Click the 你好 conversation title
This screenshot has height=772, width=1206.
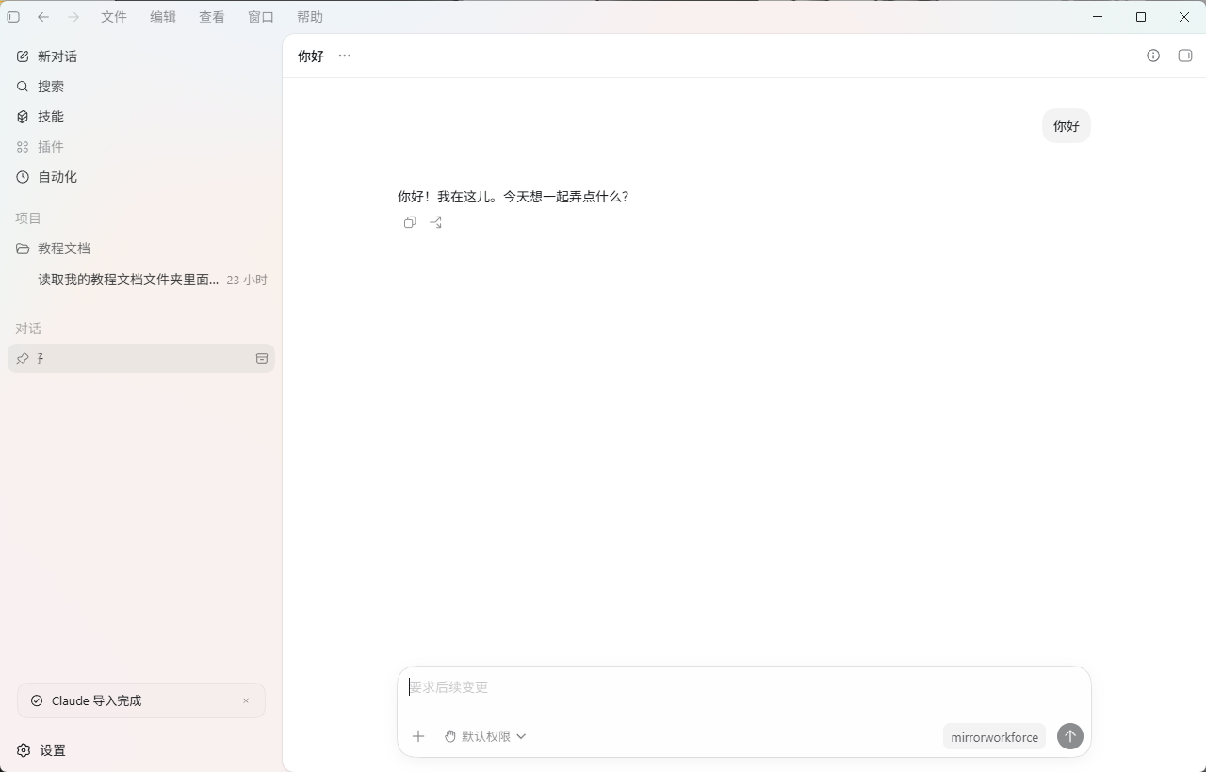311,56
